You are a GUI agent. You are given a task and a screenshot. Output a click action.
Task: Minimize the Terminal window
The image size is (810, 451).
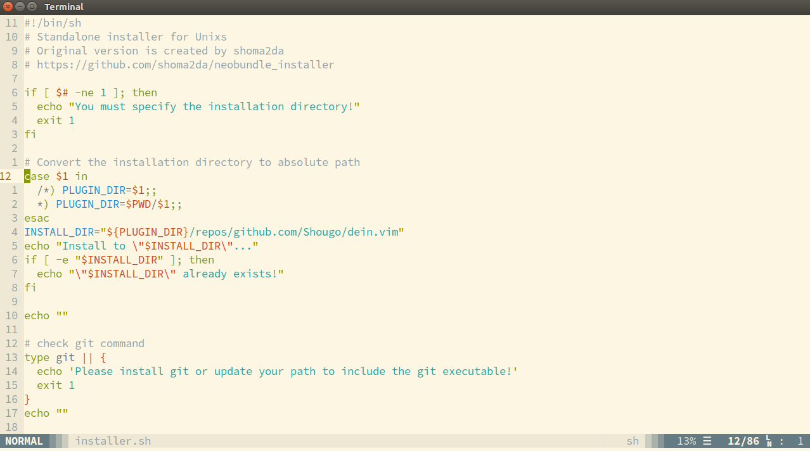pyautogui.click(x=20, y=7)
